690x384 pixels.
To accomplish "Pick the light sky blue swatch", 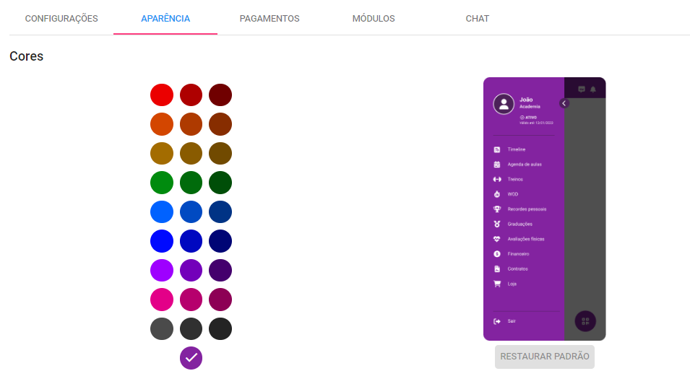I will point(162,212).
